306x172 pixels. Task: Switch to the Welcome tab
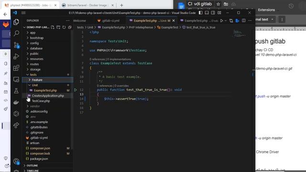79,21
